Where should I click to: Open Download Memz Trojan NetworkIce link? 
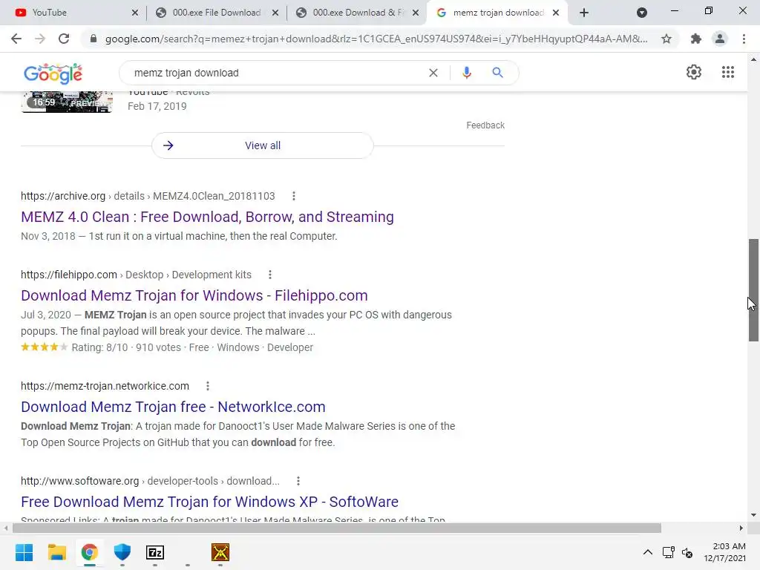pyautogui.click(x=173, y=407)
